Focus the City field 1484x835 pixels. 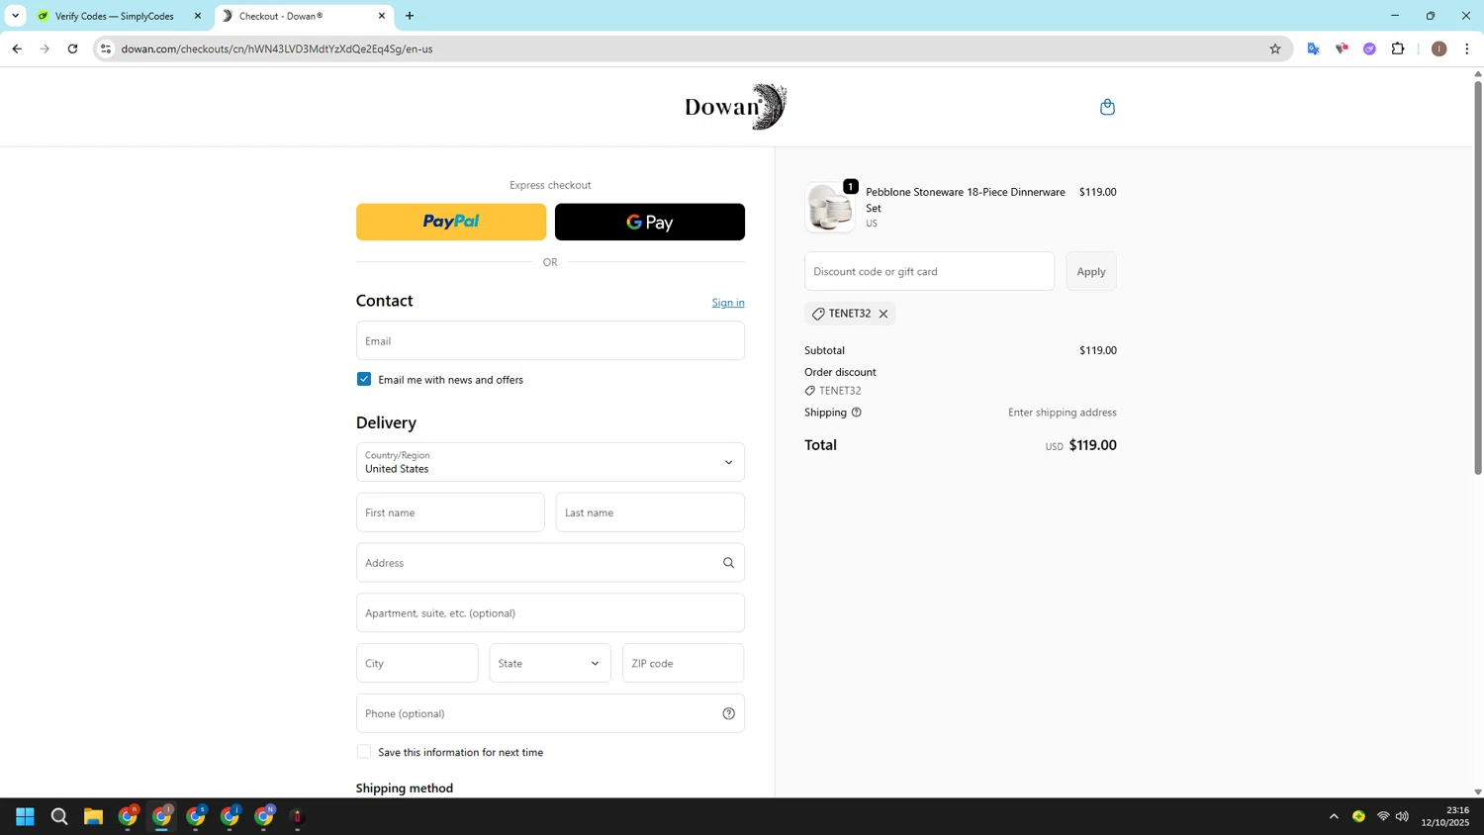pyautogui.click(x=417, y=663)
